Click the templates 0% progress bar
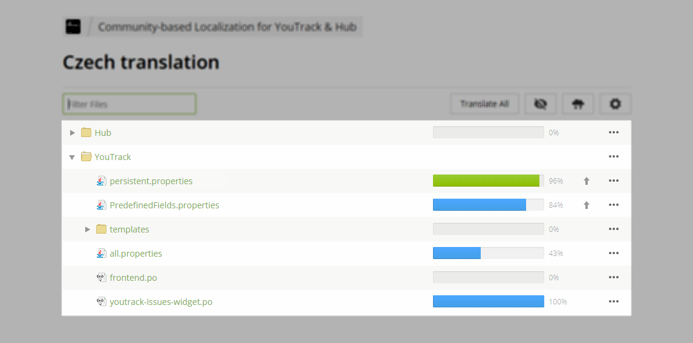This screenshot has height=343, width=693. pos(489,229)
